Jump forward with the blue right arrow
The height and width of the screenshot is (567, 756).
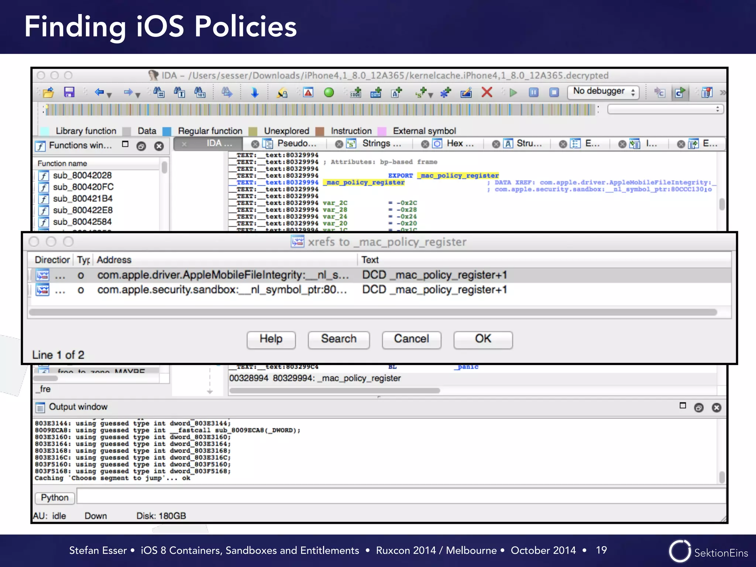(x=128, y=92)
